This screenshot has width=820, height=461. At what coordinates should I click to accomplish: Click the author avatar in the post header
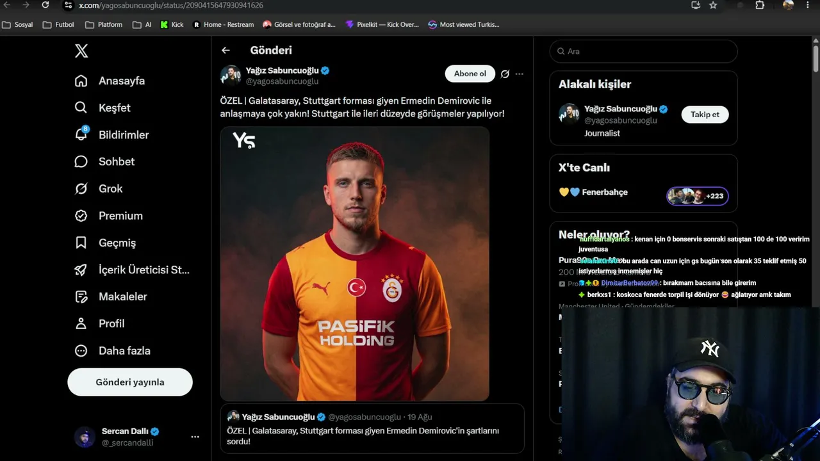[231, 75]
